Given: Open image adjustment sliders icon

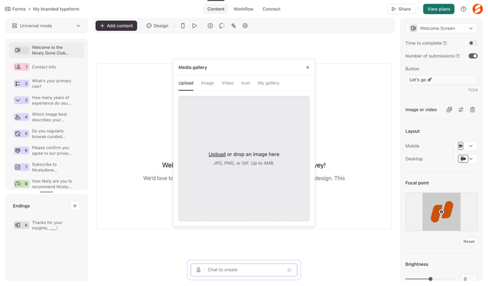Looking at the screenshot, I should pos(461,110).
